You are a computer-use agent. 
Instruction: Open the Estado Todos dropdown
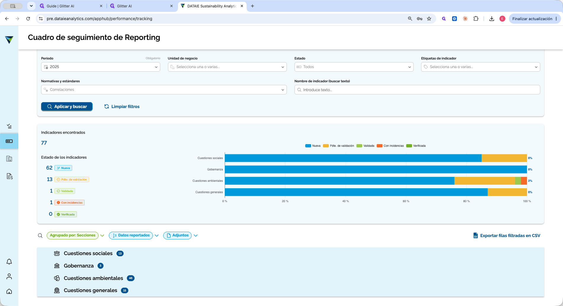(x=354, y=67)
